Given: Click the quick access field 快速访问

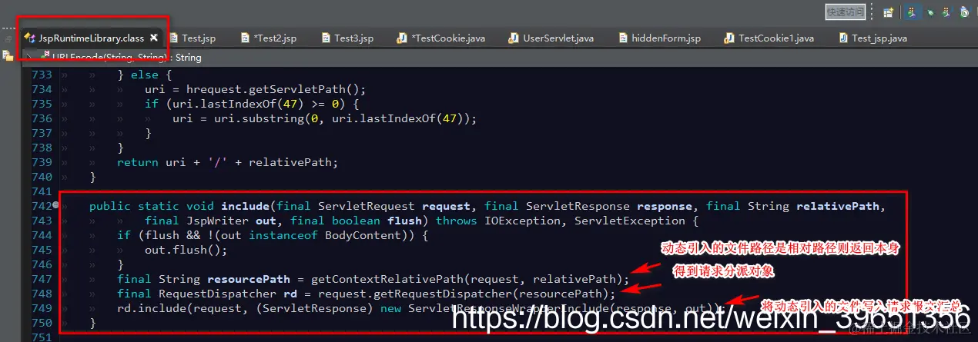Looking at the screenshot, I should click(x=846, y=12).
